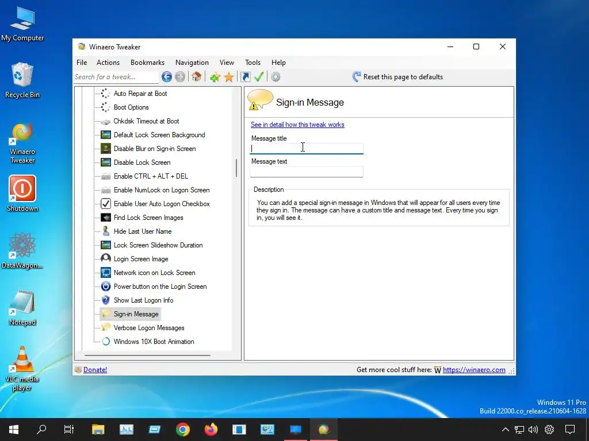Open the Bookmarks menu
589x441 pixels.
click(148, 63)
